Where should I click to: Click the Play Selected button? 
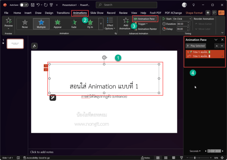[196, 46]
